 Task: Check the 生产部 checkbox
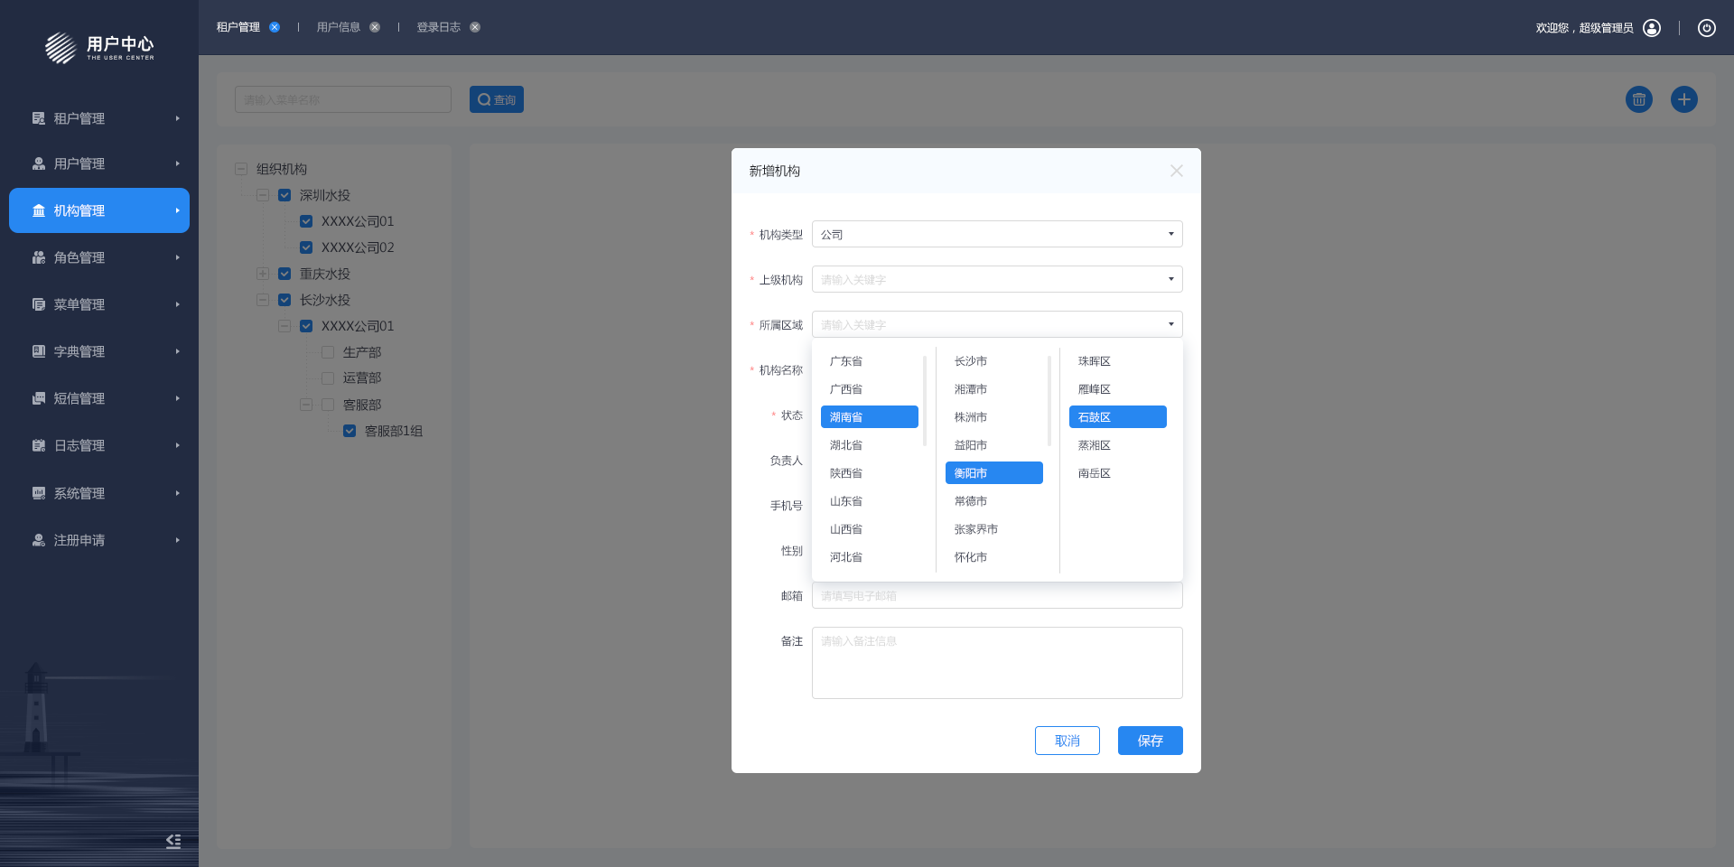coord(328,352)
